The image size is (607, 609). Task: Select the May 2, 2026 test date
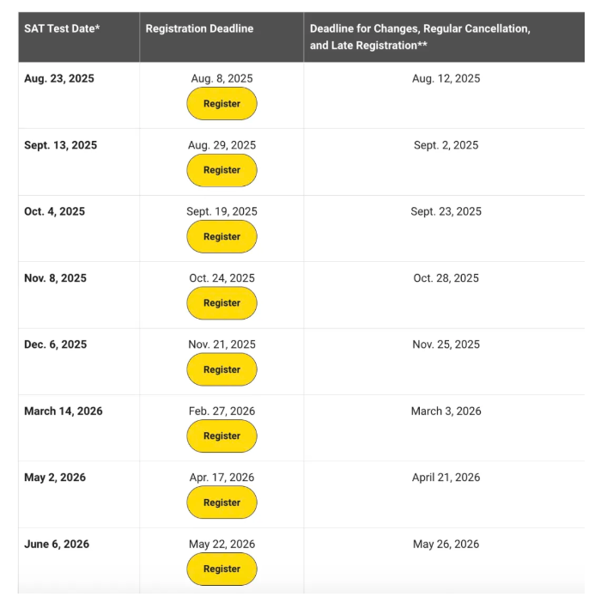coord(55,478)
